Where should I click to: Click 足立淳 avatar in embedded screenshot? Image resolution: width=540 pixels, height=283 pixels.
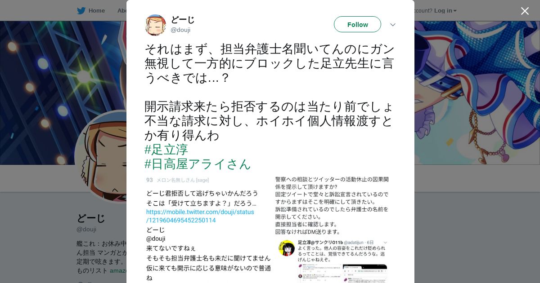tap(287, 248)
